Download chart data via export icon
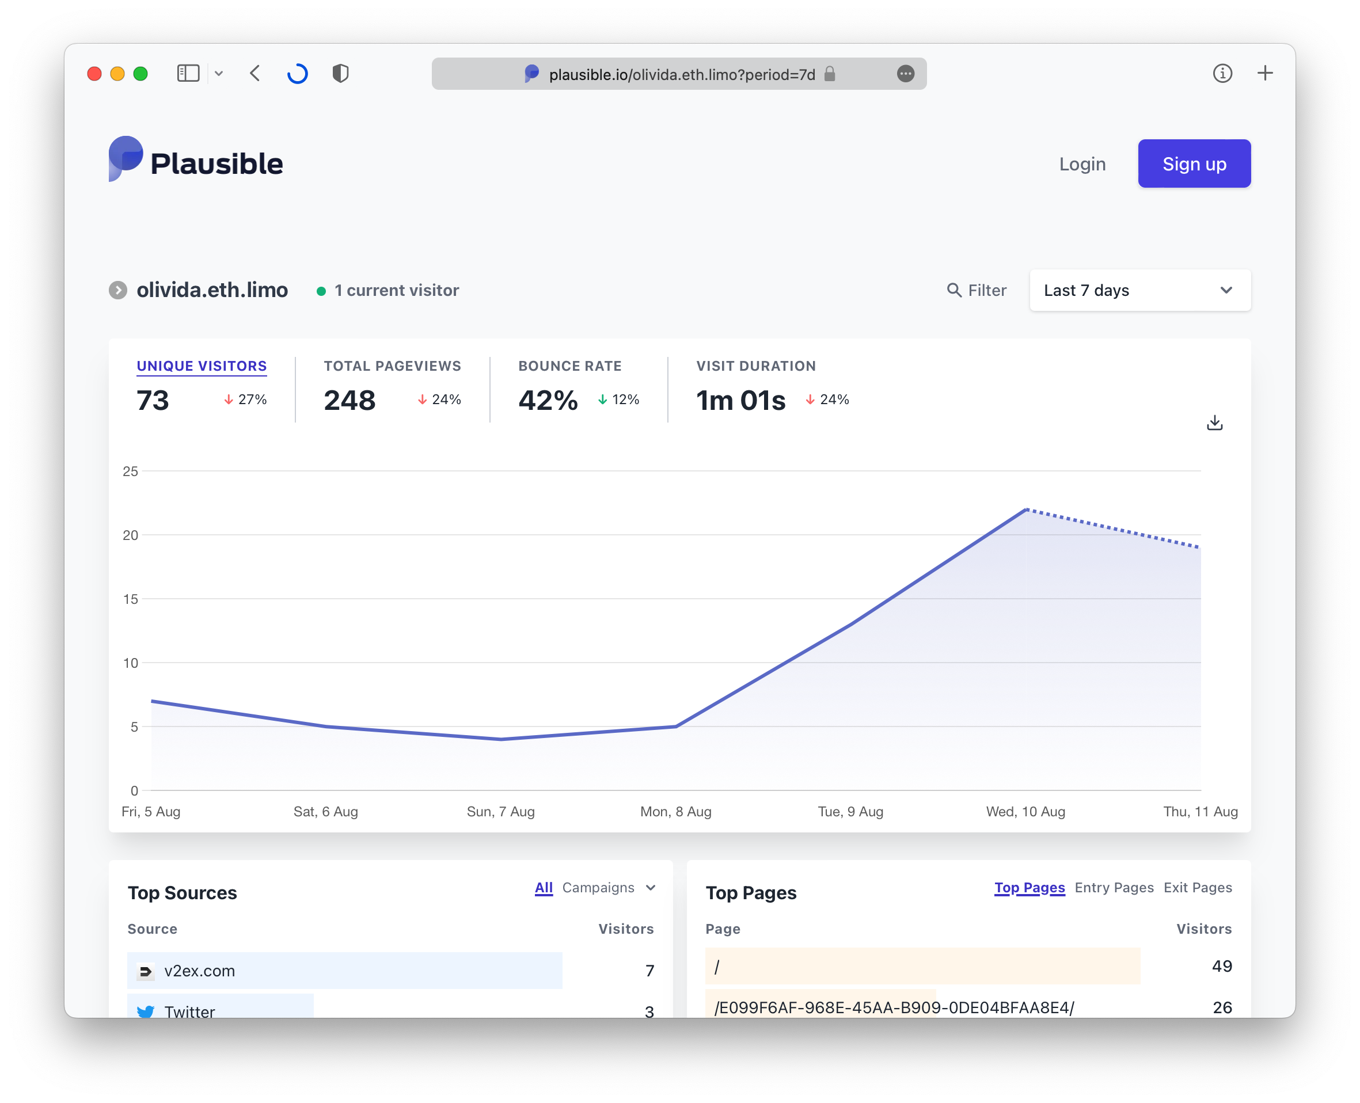This screenshot has height=1103, width=1360. tap(1214, 423)
